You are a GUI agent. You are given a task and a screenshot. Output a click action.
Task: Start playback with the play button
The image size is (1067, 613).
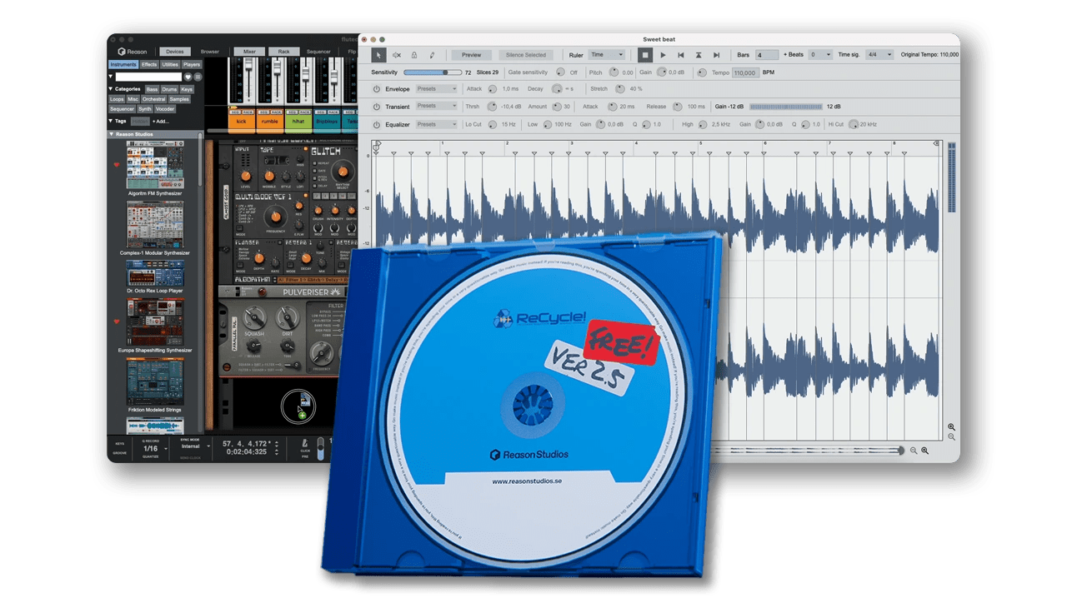[x=664, y=55]
